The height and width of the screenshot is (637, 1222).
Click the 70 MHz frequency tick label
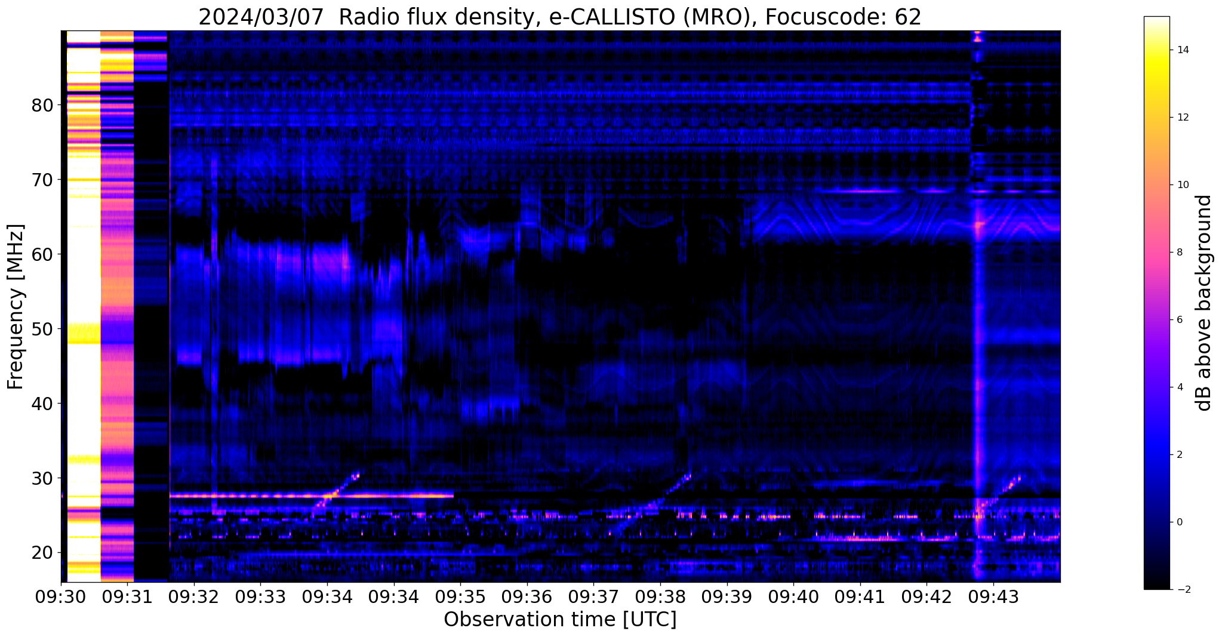pyautogui.click(x=42, y=180)
